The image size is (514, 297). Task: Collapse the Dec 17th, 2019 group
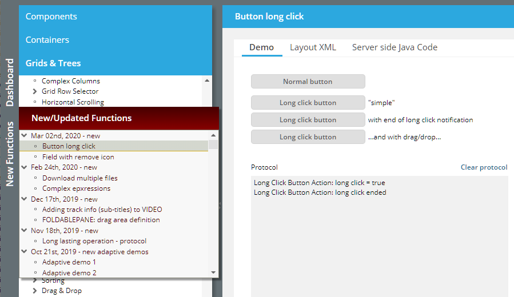[24, 199]
